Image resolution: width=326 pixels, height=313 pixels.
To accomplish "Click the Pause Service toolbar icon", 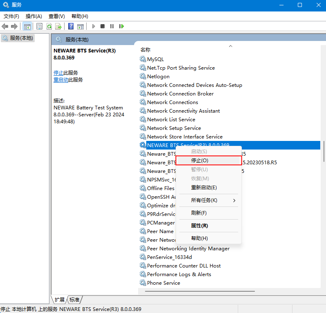I will (x=112, y=26).
